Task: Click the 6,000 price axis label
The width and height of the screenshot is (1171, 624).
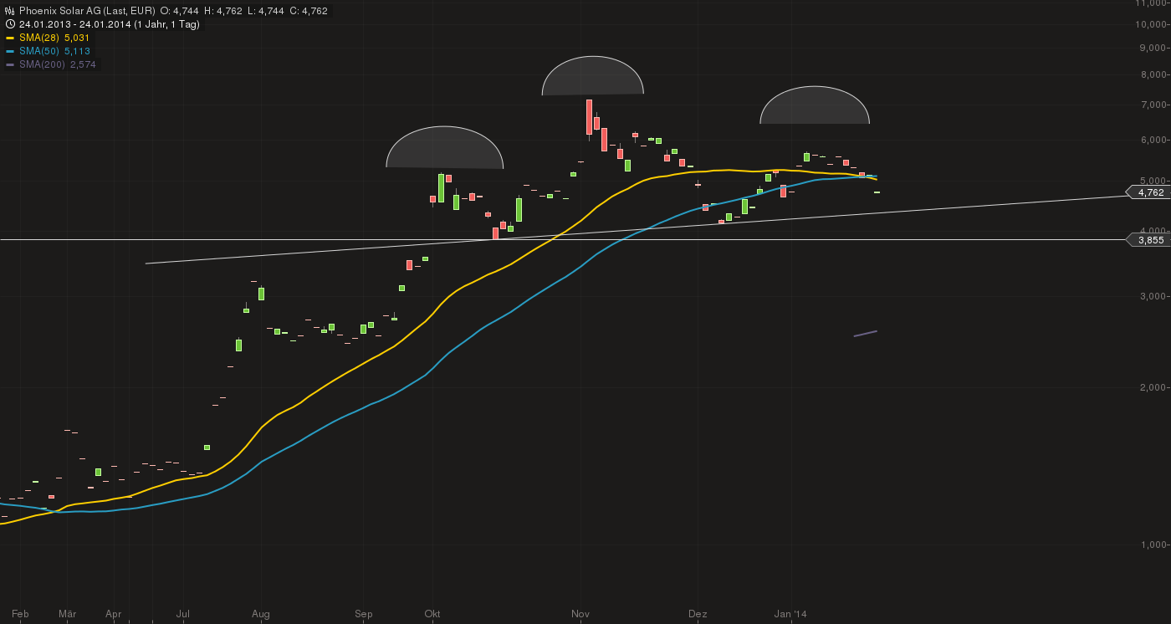Action: pos(1152,140)
